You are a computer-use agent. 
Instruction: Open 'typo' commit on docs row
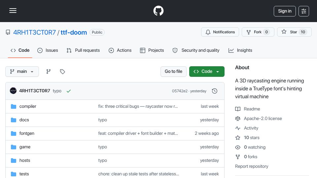pos(102,120)
